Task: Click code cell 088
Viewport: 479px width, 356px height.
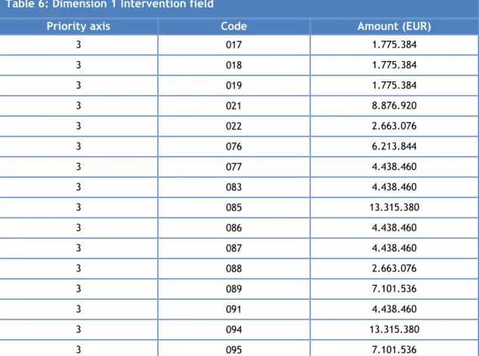Action: 233,269
